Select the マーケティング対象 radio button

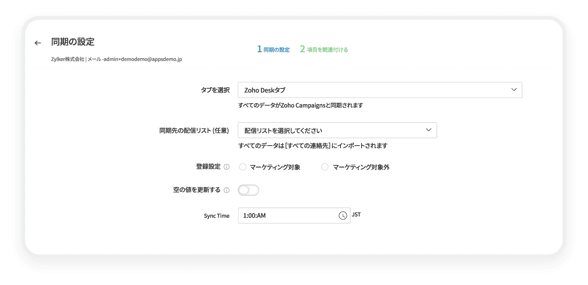[x=243, y=167]
